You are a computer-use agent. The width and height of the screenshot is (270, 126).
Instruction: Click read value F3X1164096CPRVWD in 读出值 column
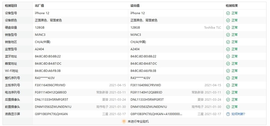coord(146,85)
